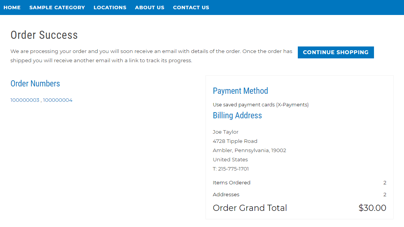Image resolution: width=404 pixels, height=227 pixels.
Task: Select the name Joe Taylor
Action: click(x=226, y=132)
